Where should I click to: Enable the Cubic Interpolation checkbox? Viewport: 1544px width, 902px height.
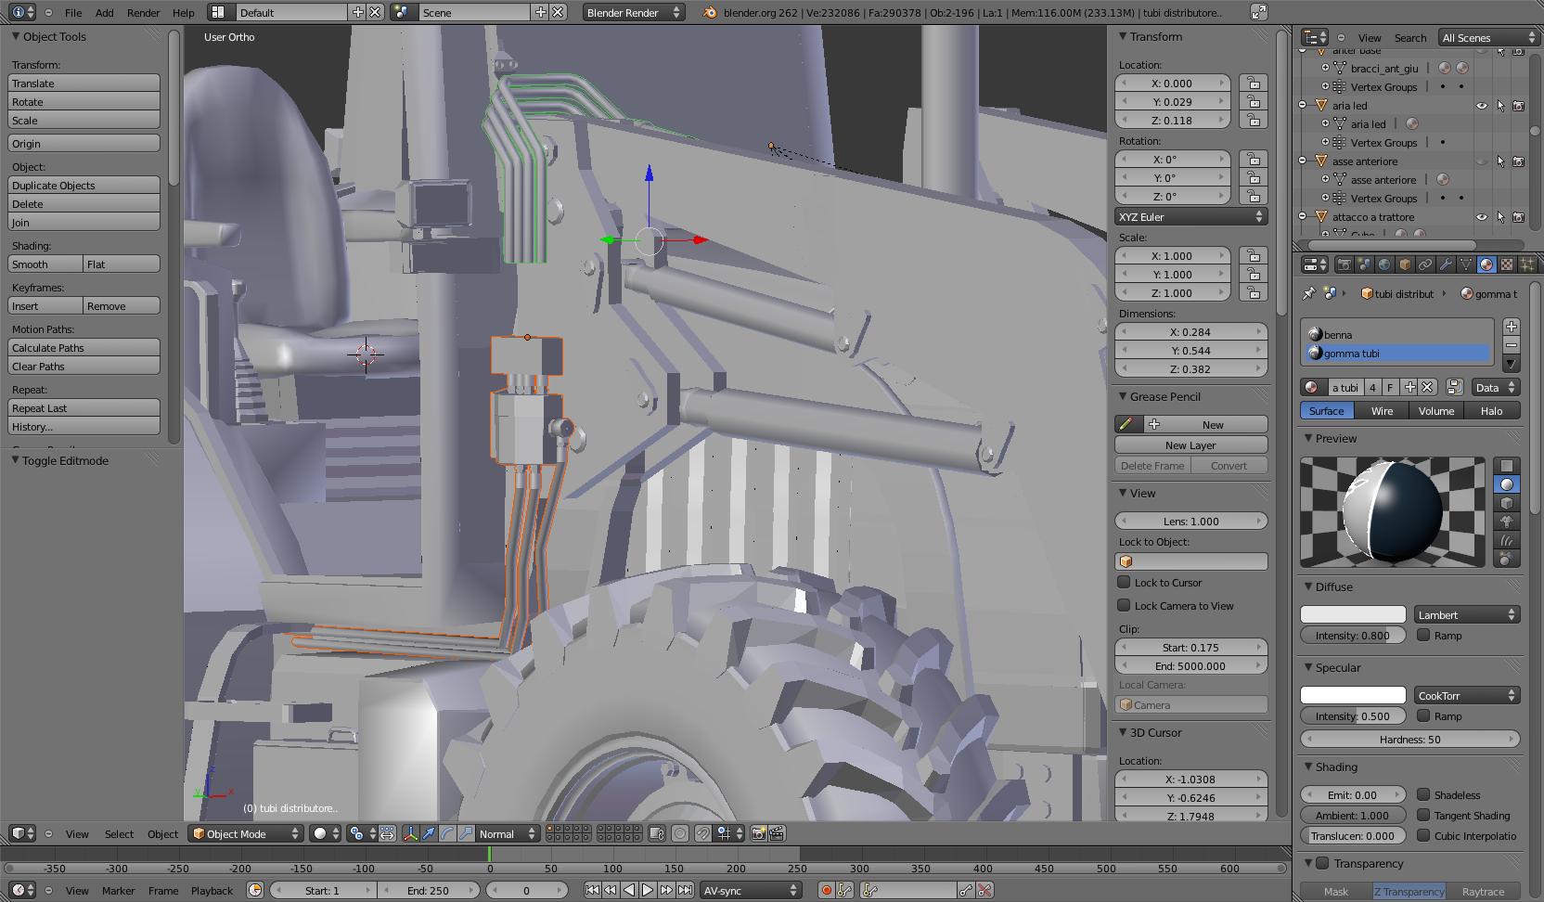coord(1423,835)
